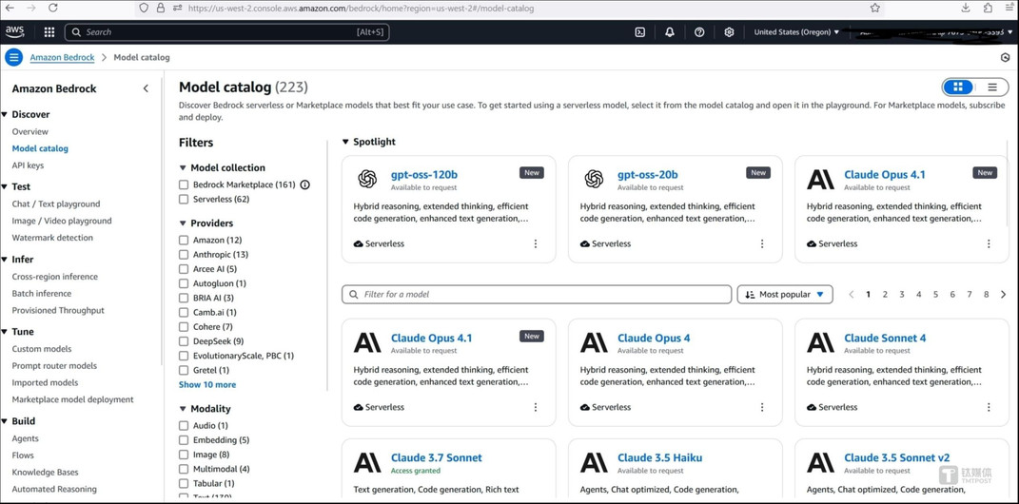Click the AWS console Search box
Viewport: 1019px width, 504px height.
[226, 31]
